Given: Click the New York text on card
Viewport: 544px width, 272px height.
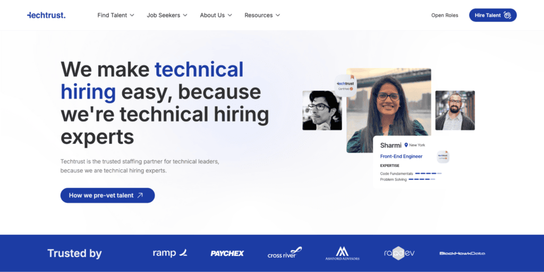Looking at the screenshot, I should [417, 145].
